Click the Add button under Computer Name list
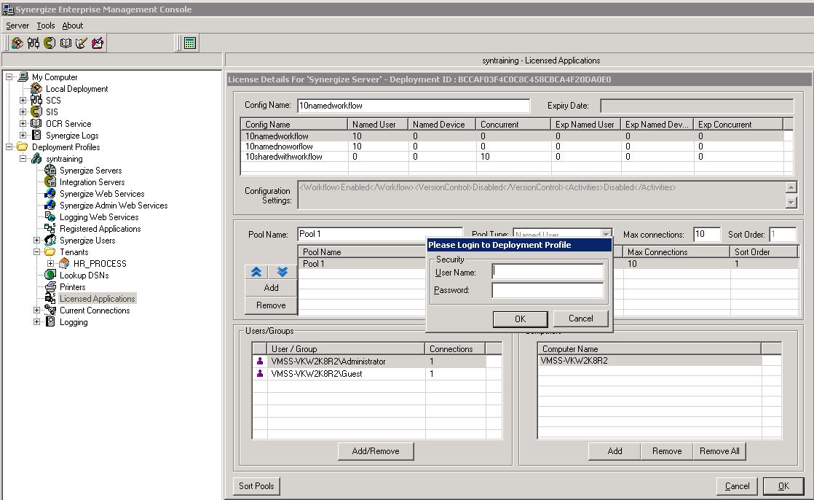Image resolution: width=814 pixels, height=500 pixels. point(615,451)
